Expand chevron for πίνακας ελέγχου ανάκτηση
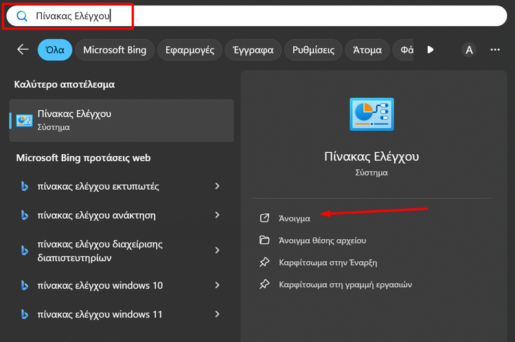The height and width of the screenshot is (342, 515). pos(217,215)
